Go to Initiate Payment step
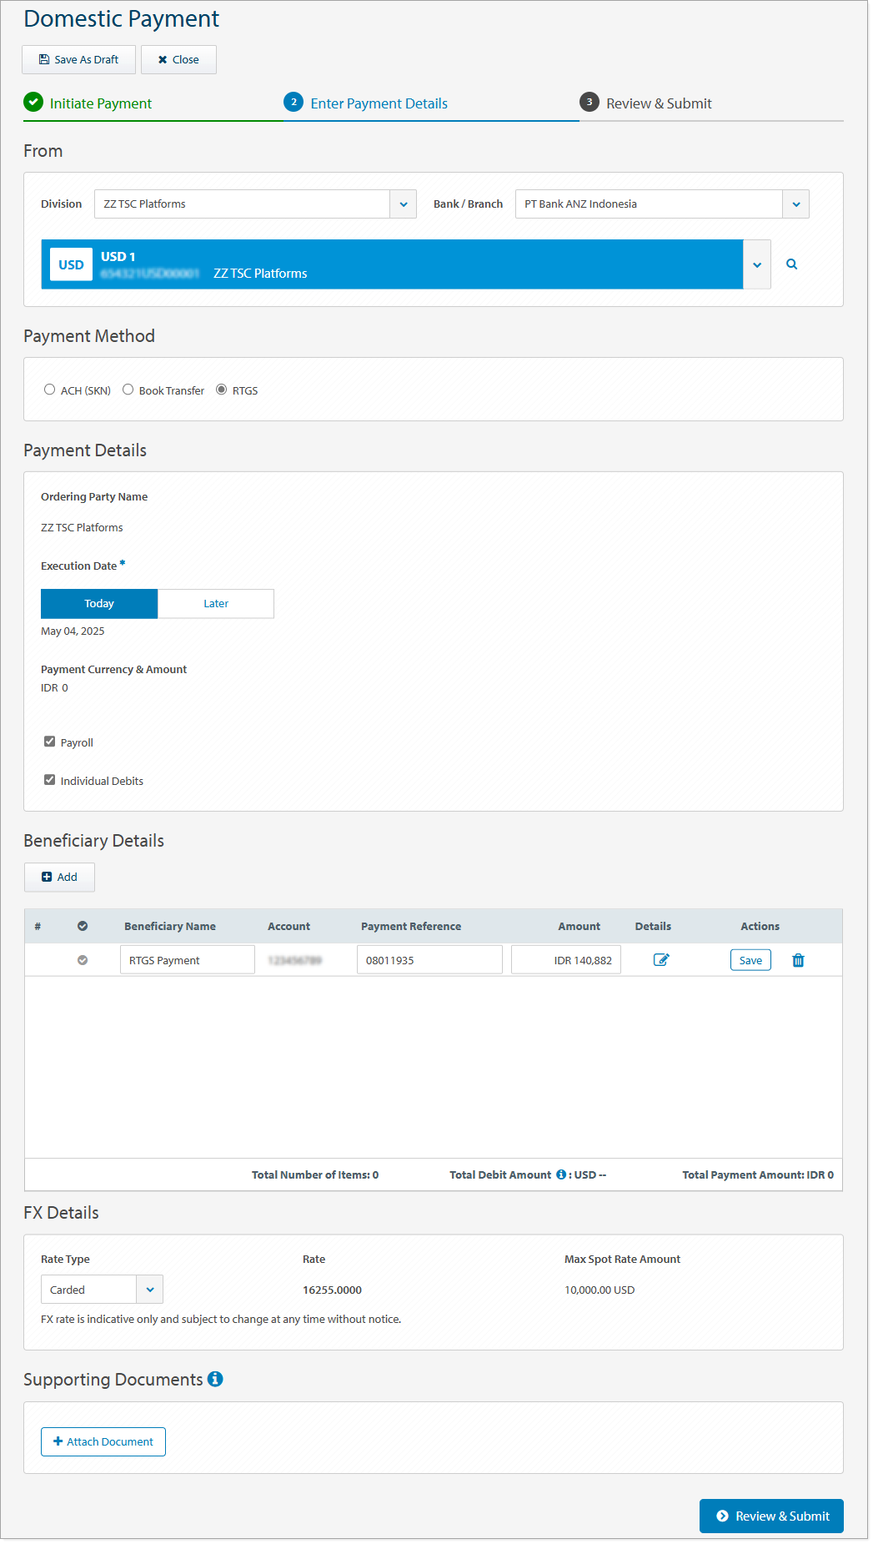Image resolution: width=873 pixels, height=1544 pixels. [100, 103]
